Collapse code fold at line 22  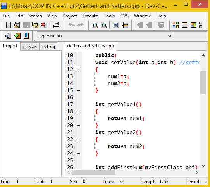coord(77,139)
